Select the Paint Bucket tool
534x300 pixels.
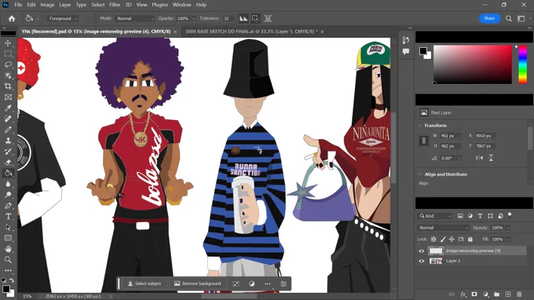click(x=8, y=173)
